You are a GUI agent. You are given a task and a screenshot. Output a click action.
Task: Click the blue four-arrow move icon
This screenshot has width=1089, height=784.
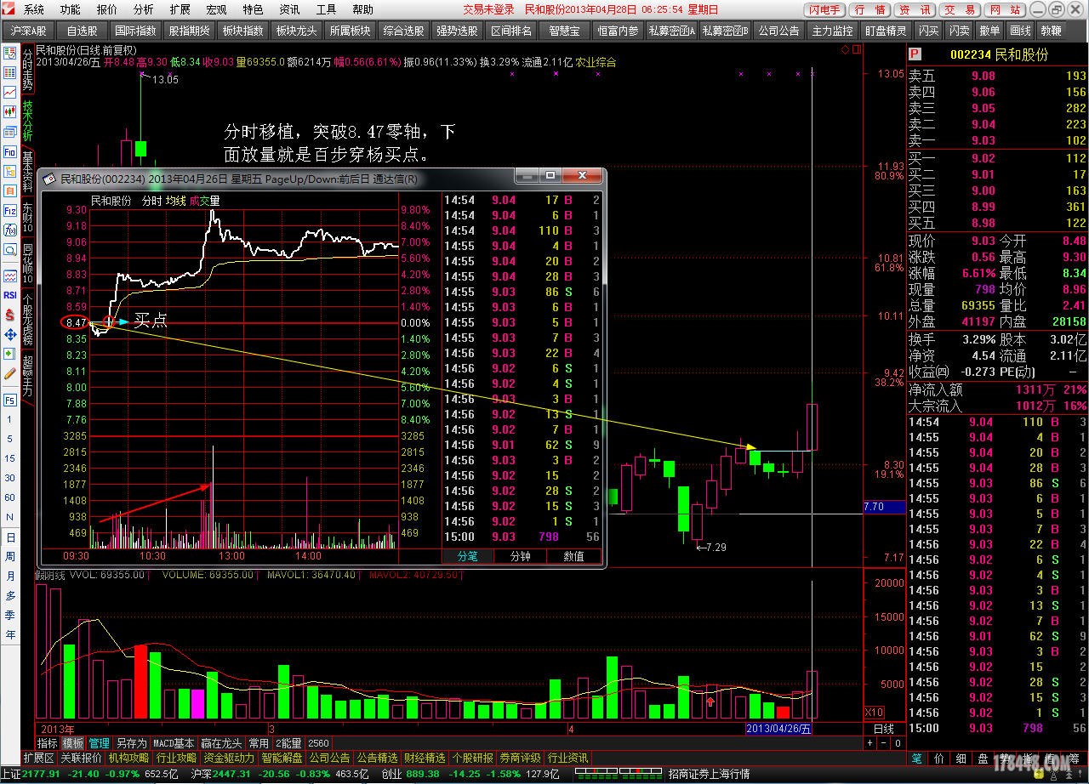click(10, 334)
